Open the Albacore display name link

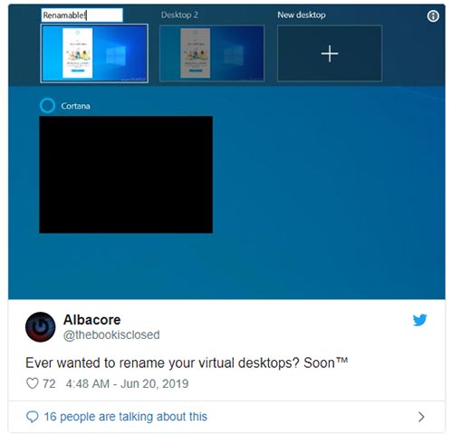point(92,320)
